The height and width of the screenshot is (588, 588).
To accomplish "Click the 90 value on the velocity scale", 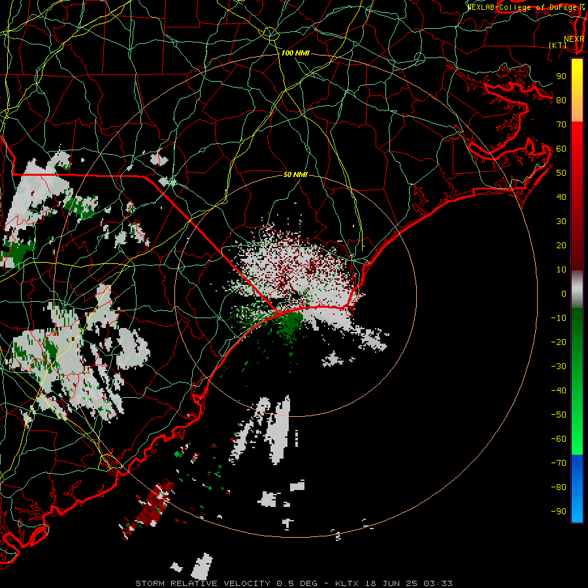I will (561, 76).
